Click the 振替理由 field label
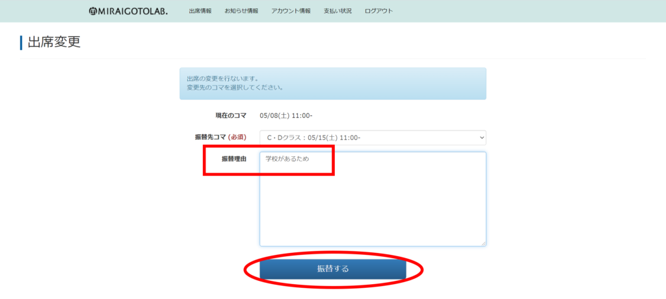 (x=234, y=160)
